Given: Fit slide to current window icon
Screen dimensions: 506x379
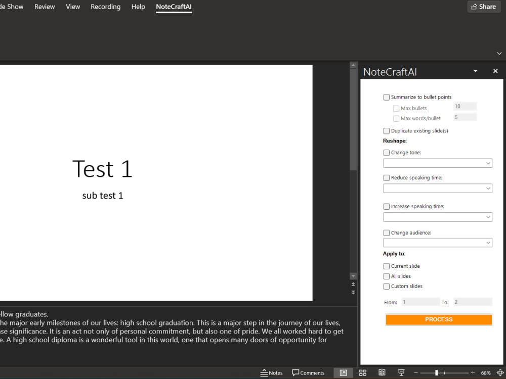Looking at the screenshot, I should (500, 373).
